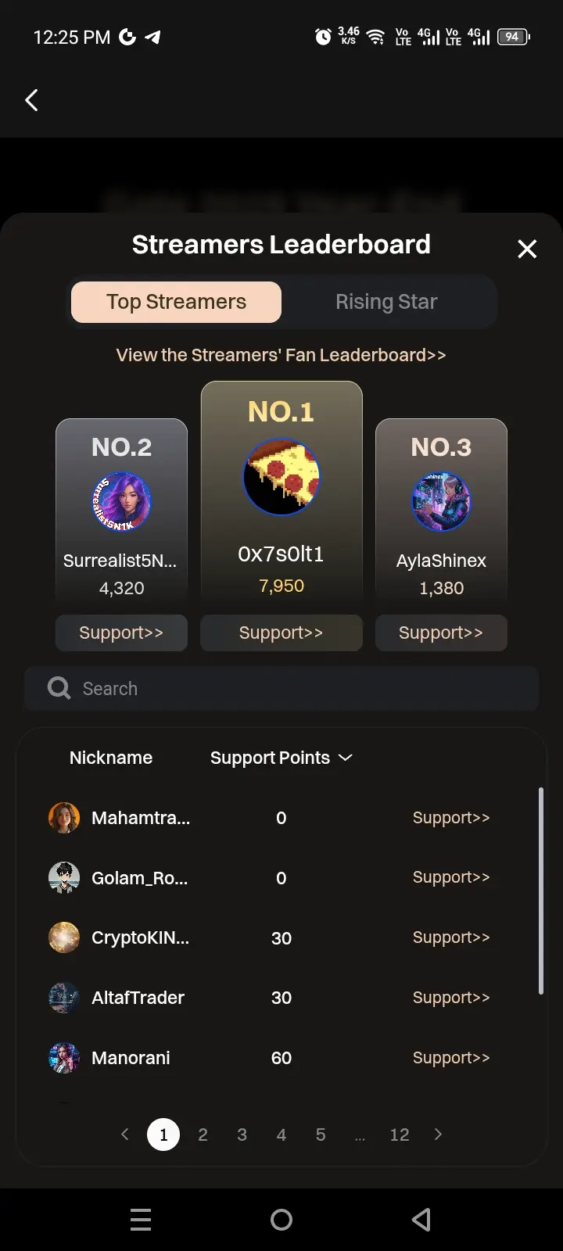Tap Mahamtra's profile picture
This screenshot has height=1251, width=563.
coord(64,818)
